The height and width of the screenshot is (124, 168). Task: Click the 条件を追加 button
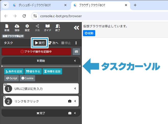coord(14,71)
